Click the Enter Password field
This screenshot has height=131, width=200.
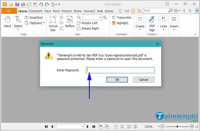click(x=120, y=70)
